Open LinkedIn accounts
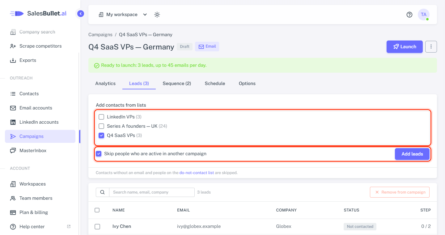The height and width of the screenshot is (235, 445). click(40, 122)
